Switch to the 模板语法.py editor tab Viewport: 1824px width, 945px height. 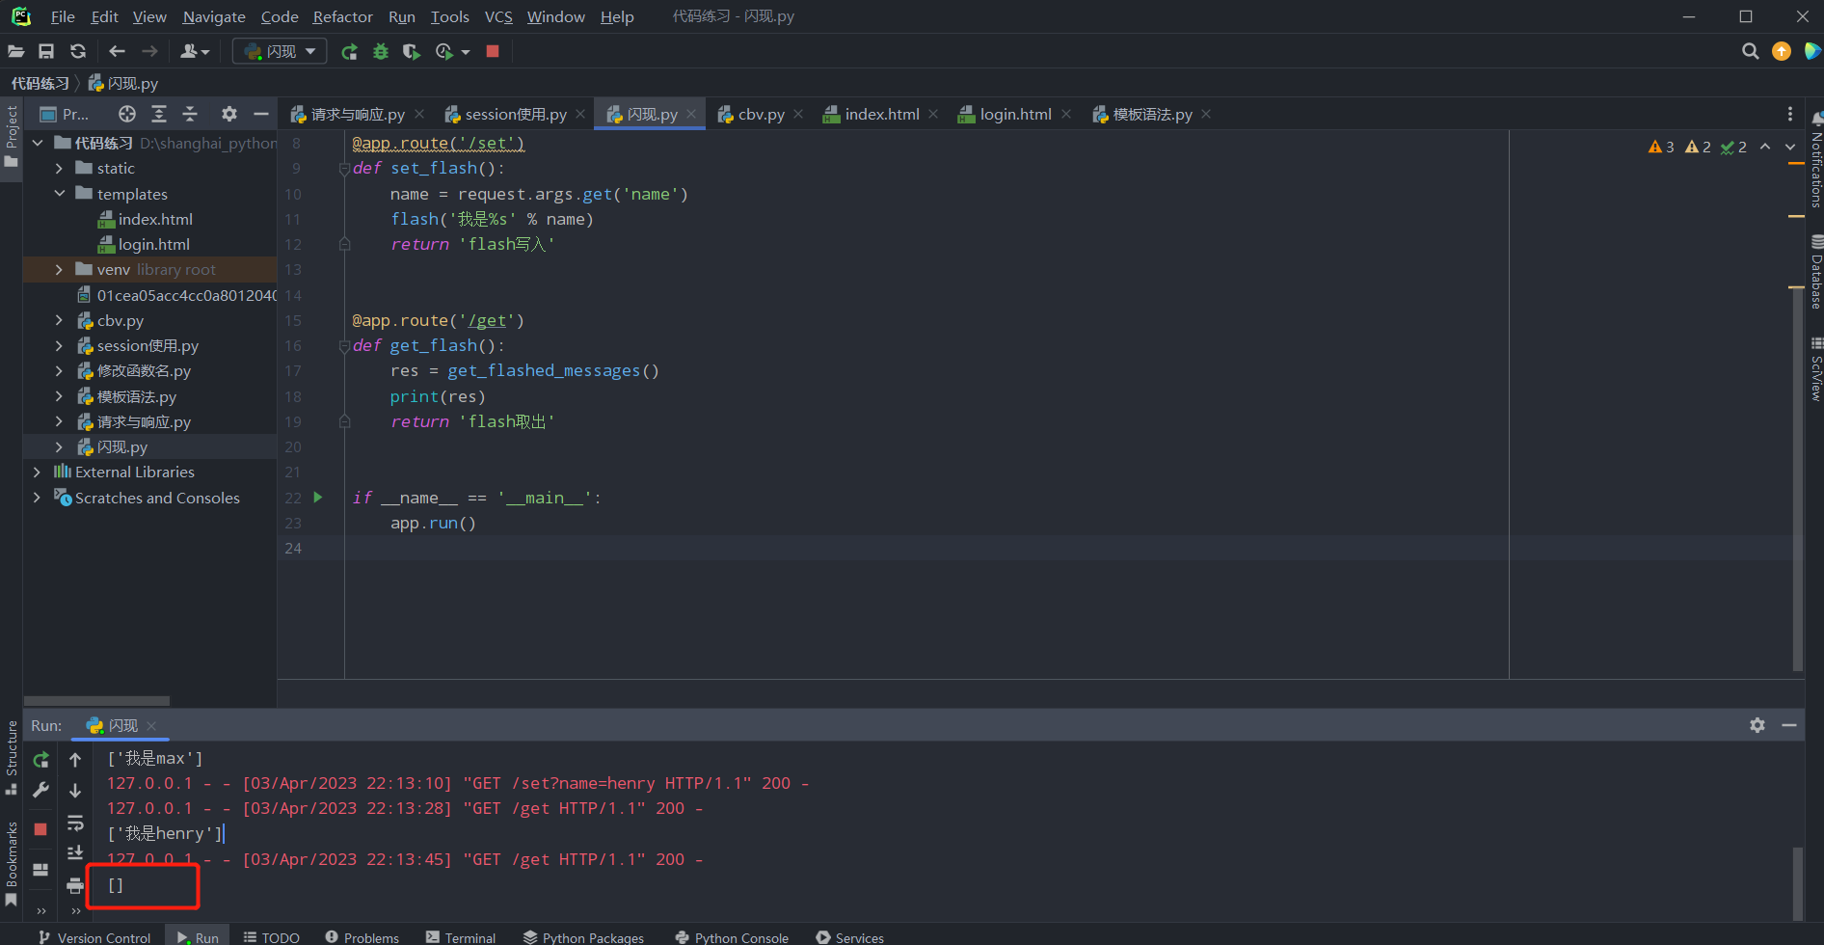[1152, 114]
